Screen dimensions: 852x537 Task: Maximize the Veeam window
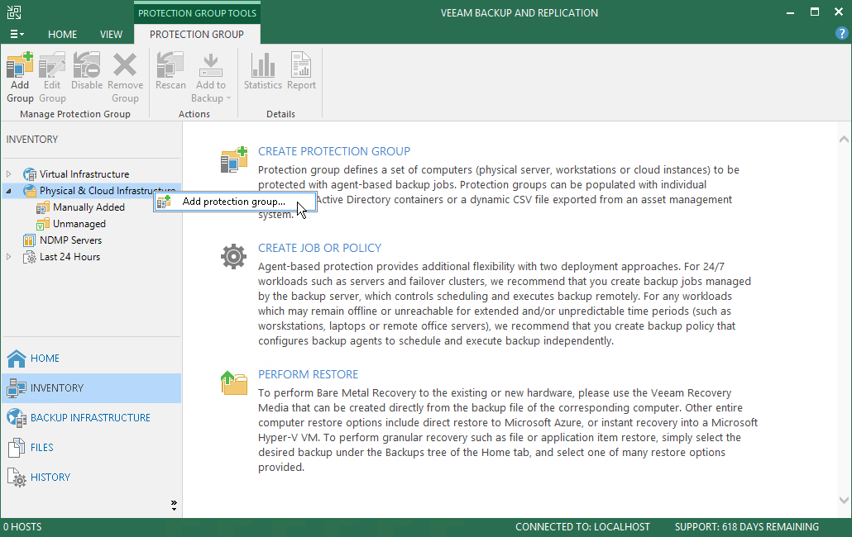click(815, 12)
